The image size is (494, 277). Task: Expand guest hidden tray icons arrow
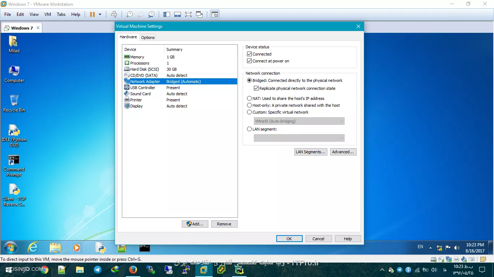(x=430, y=248)
